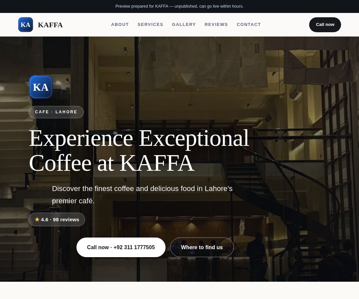Viewport: 359px width, 299px height.
Task: Click the preview notice banner at the top
Action: tap(179, 6)
